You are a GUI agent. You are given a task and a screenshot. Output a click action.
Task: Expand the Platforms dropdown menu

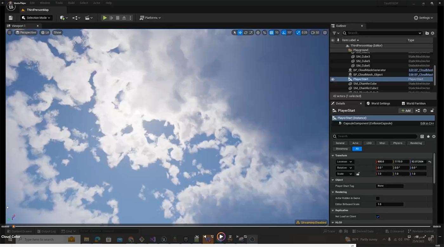pyautogui.click(x=150, y=18)
